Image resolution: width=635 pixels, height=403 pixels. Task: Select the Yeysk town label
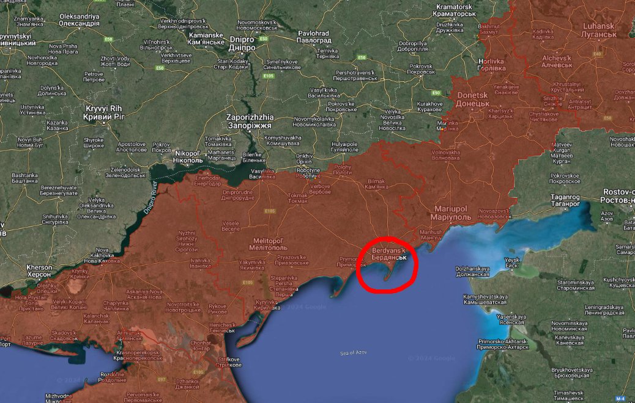(512, 263)
